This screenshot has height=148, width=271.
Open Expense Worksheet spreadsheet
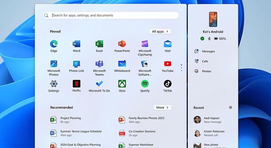[136, 145]
